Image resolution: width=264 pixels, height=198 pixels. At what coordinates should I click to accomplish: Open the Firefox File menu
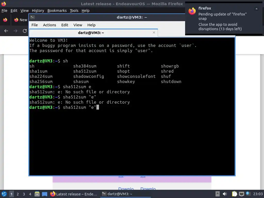4,11
